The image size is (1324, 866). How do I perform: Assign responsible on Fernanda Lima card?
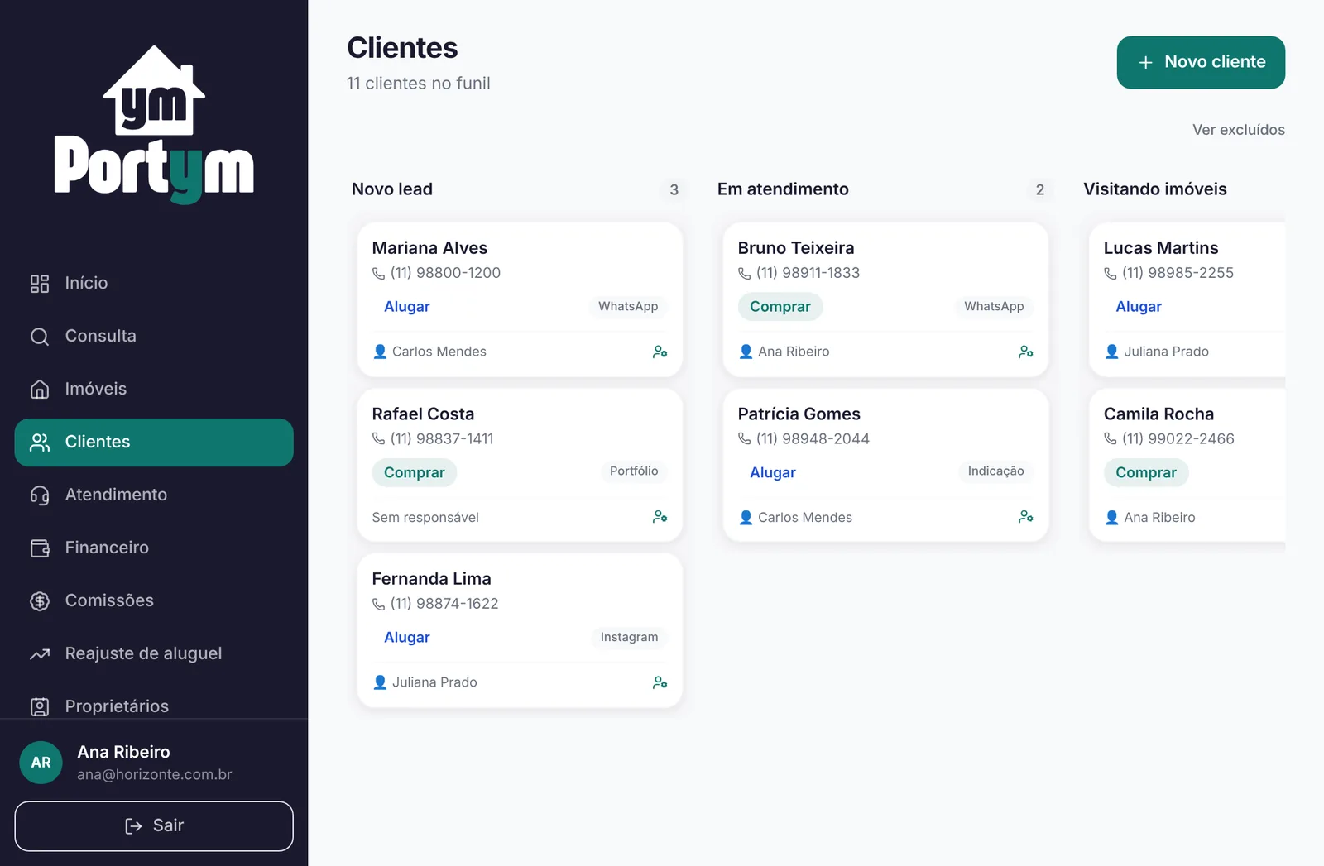coord(660,682)
